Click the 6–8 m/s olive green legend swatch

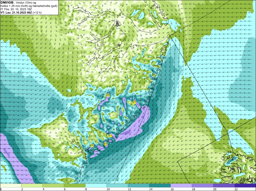point(74,186)
